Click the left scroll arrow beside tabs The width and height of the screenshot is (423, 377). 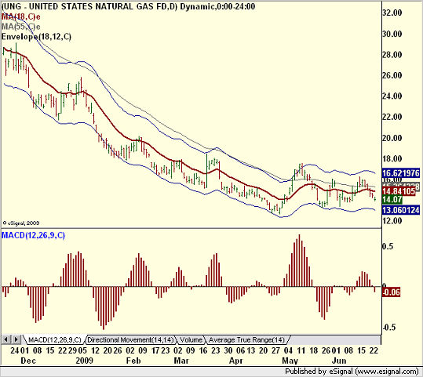(6, 339)
